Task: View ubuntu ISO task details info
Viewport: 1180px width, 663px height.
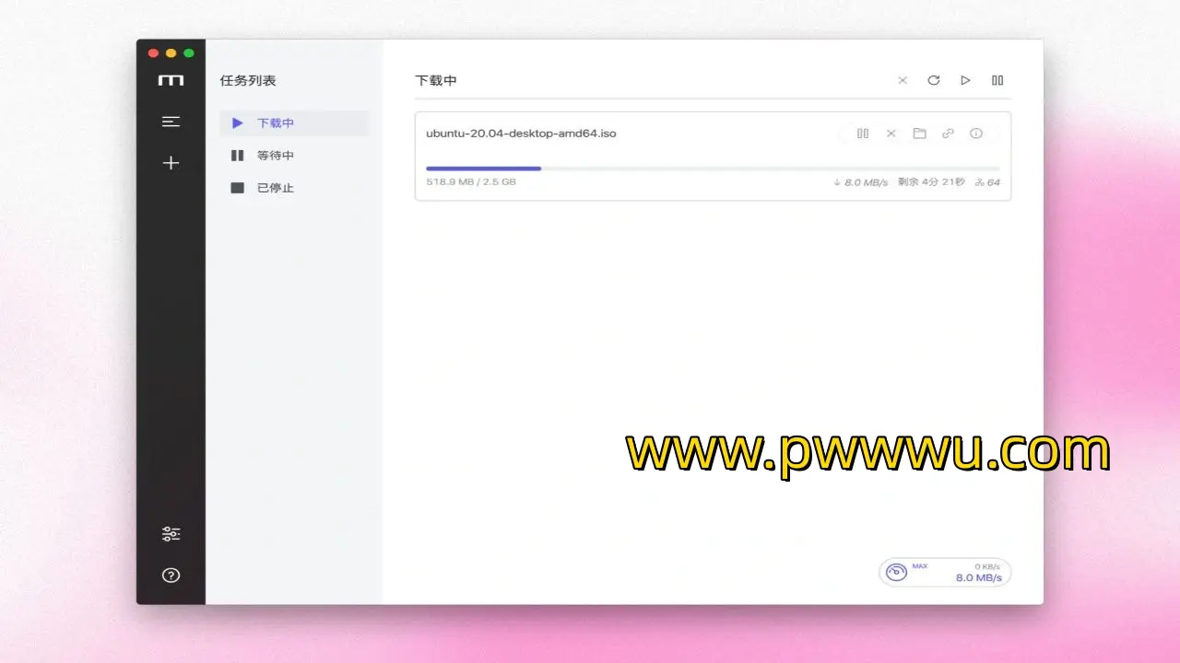Action: tap(976, 134)
